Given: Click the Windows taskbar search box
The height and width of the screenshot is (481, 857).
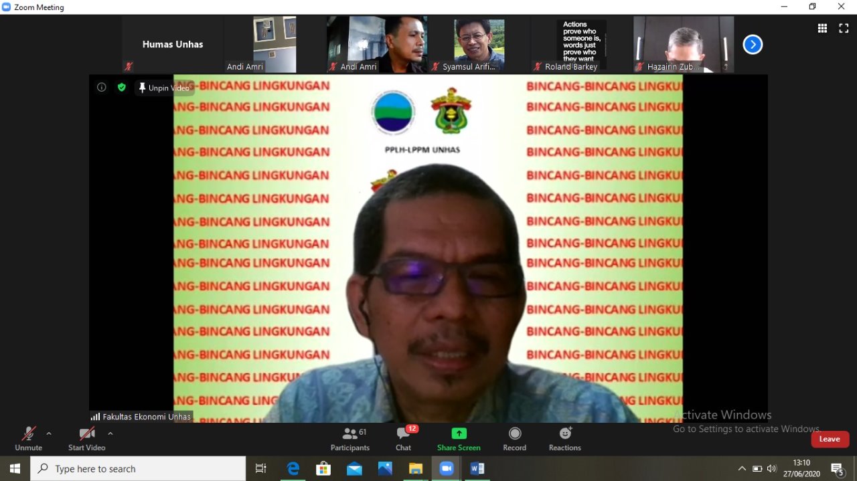Looking at the screenshot, I should tap(138, 469).
